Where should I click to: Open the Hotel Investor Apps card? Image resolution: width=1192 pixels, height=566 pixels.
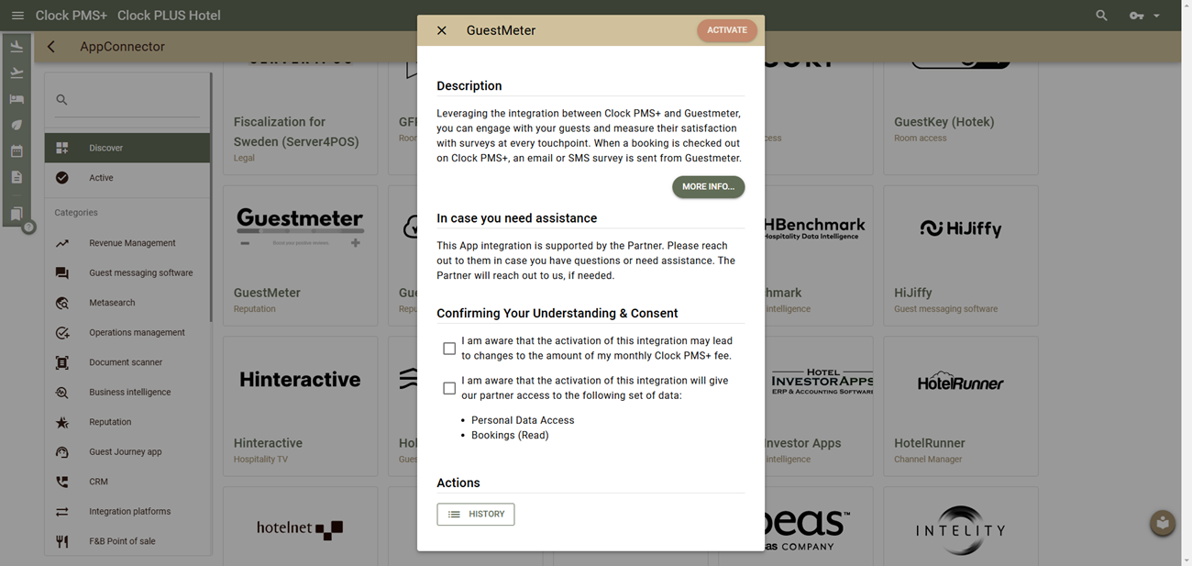819,406
